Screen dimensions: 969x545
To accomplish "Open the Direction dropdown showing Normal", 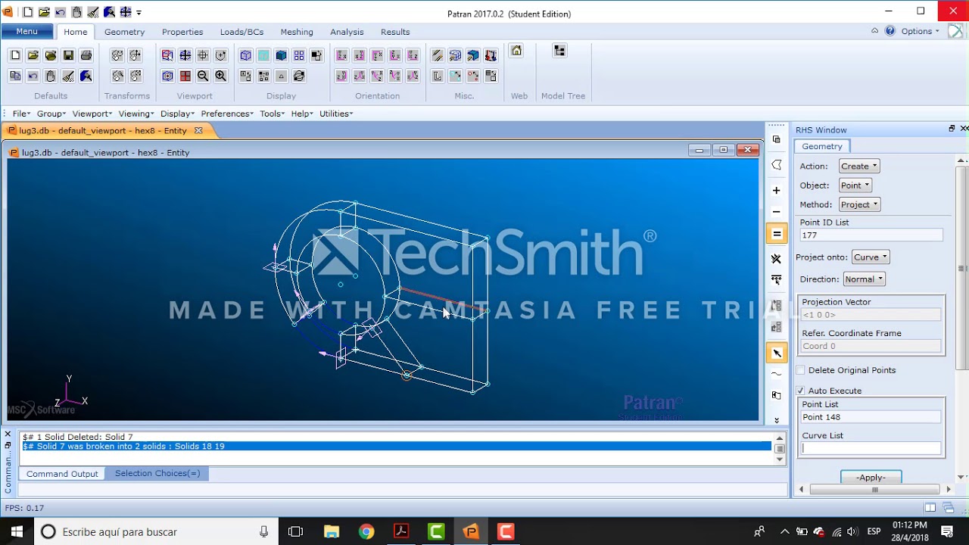I will tap(863, 279).
